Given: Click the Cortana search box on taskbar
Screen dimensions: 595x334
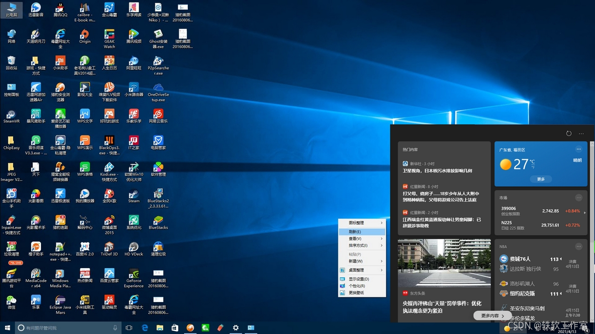Looking at the screenshot, I should [x=69, y=328].
